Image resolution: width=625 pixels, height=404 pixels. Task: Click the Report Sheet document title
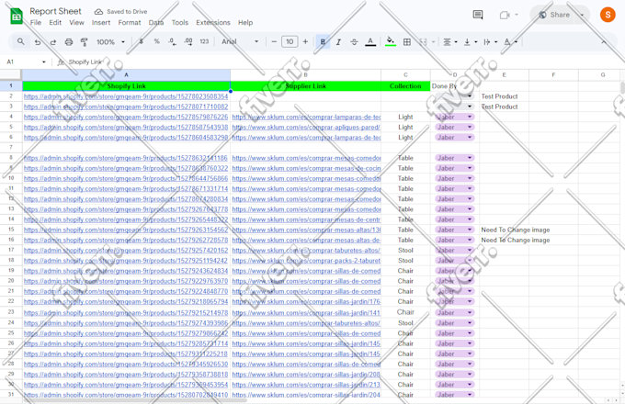55,11
